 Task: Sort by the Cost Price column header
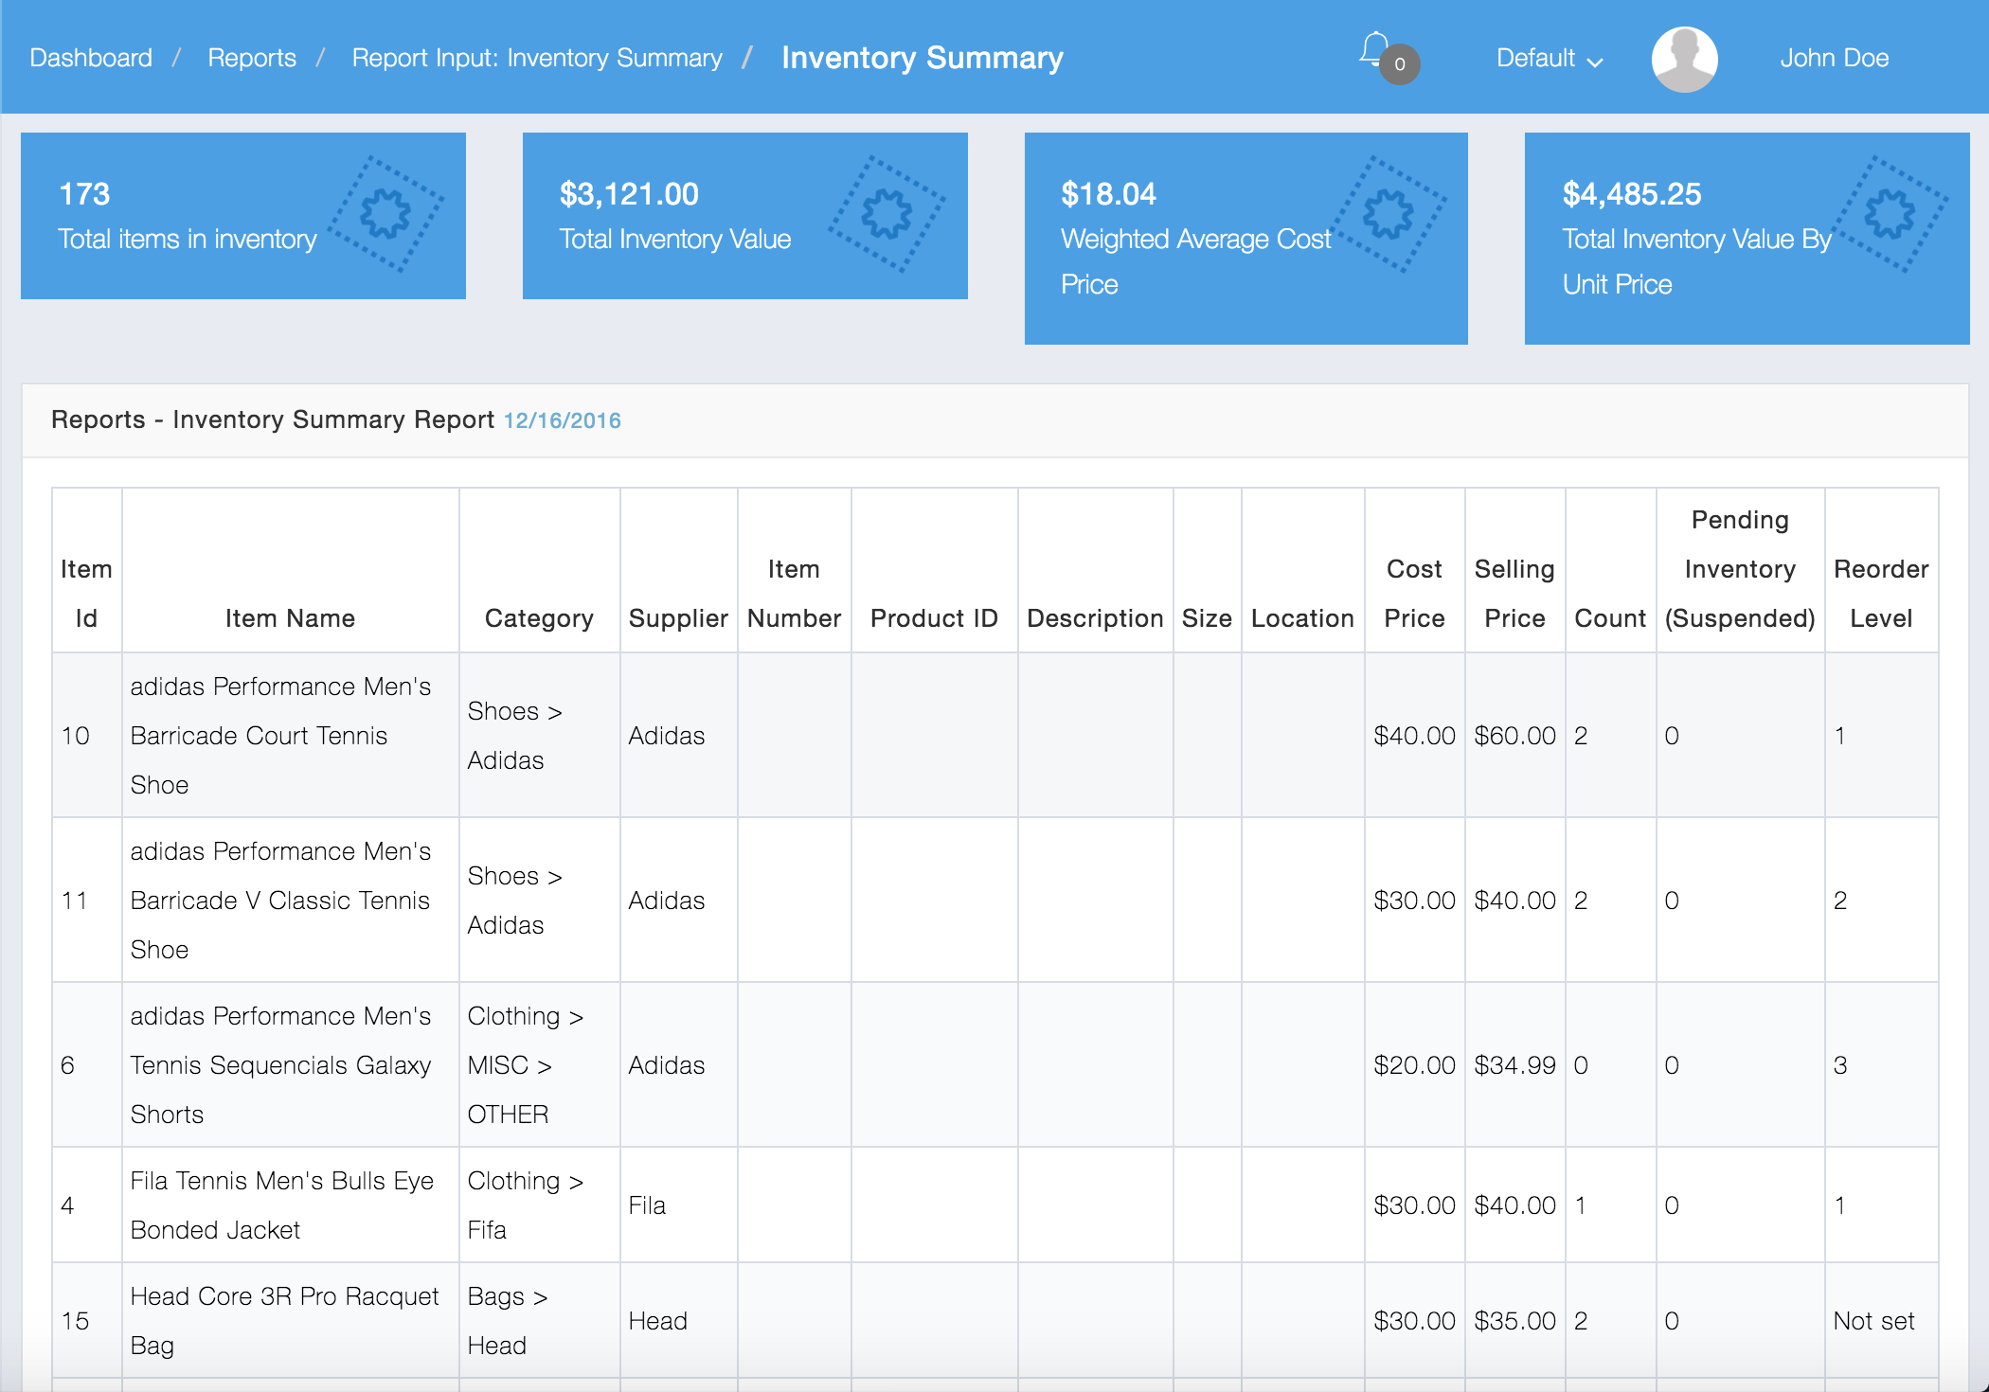1414,594
